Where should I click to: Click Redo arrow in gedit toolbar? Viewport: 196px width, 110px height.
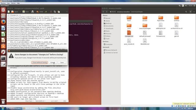pyautogui.click(x=46, y=12)
